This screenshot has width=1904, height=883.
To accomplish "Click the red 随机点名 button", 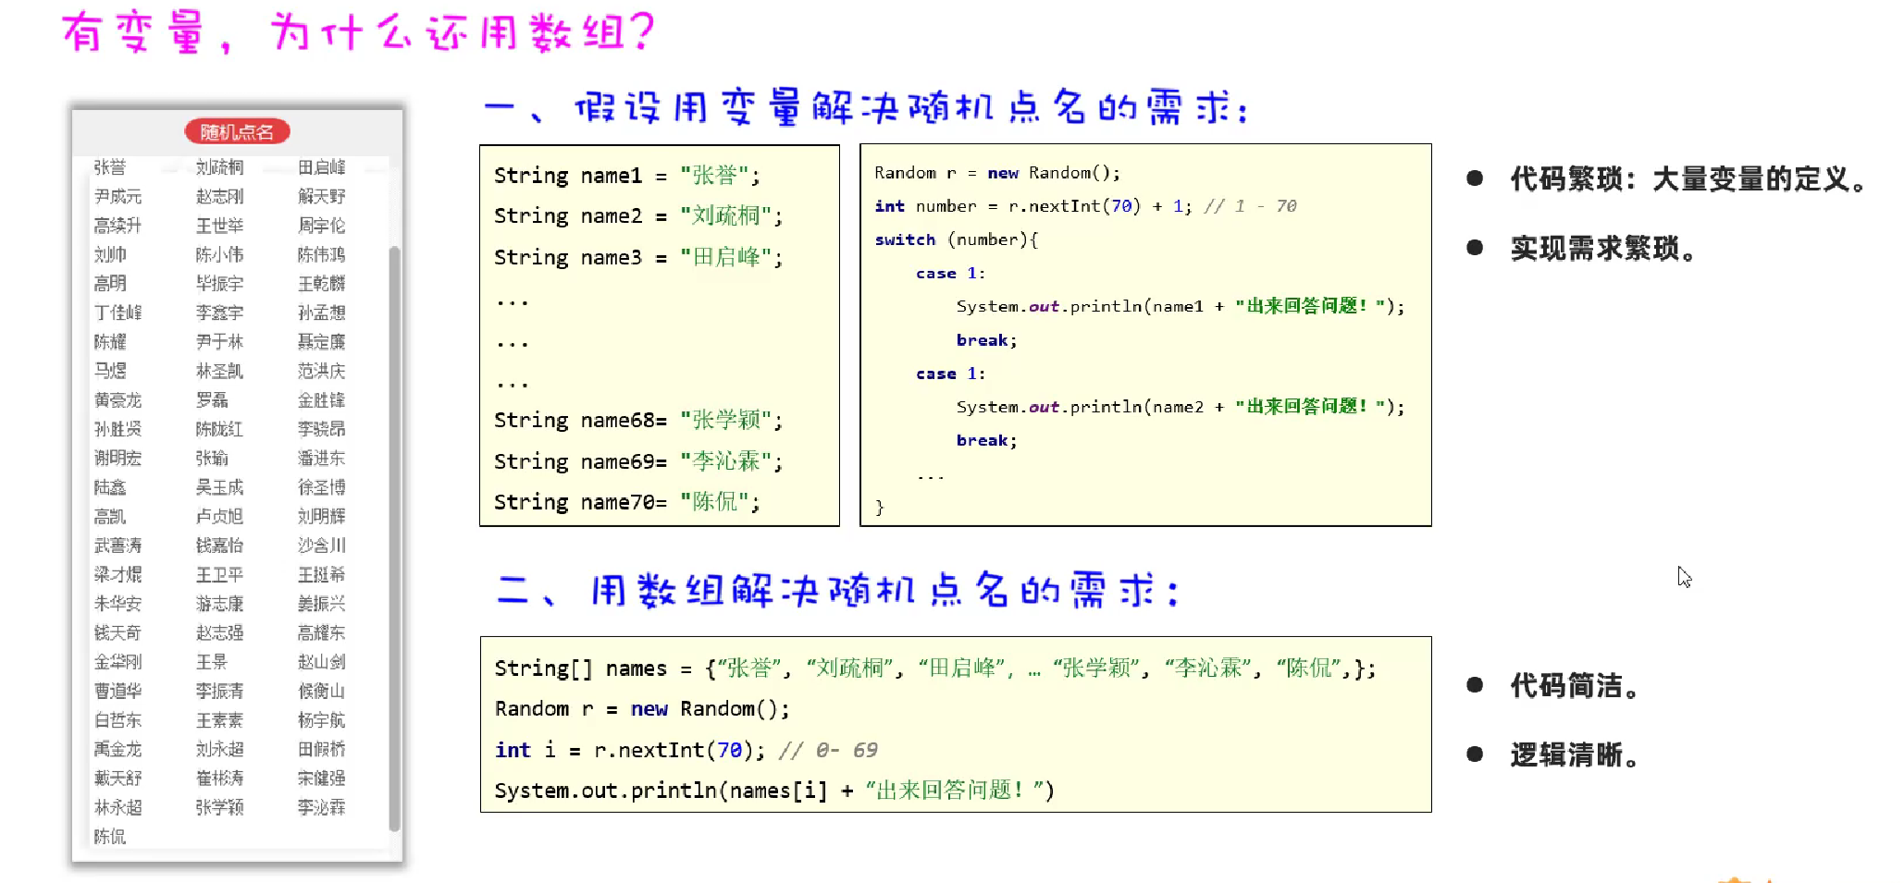I will tap(236, 130).
